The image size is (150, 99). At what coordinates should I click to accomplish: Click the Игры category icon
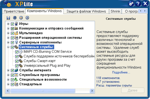[16, 24]
